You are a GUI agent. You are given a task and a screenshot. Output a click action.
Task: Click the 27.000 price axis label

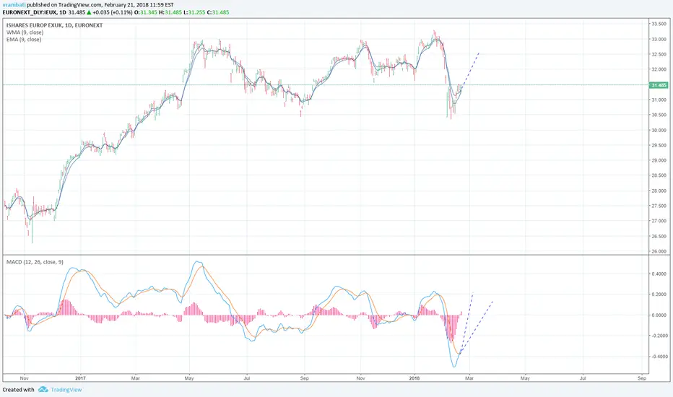pyautogui.click(x=659, y=221)
